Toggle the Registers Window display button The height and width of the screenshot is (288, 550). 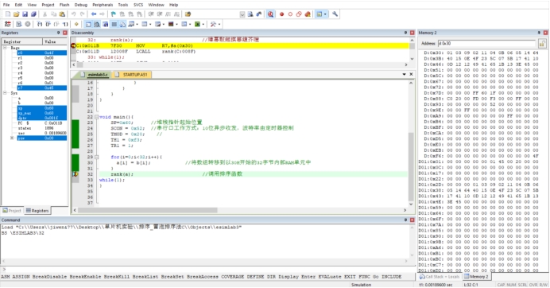(x=114, y=24)
